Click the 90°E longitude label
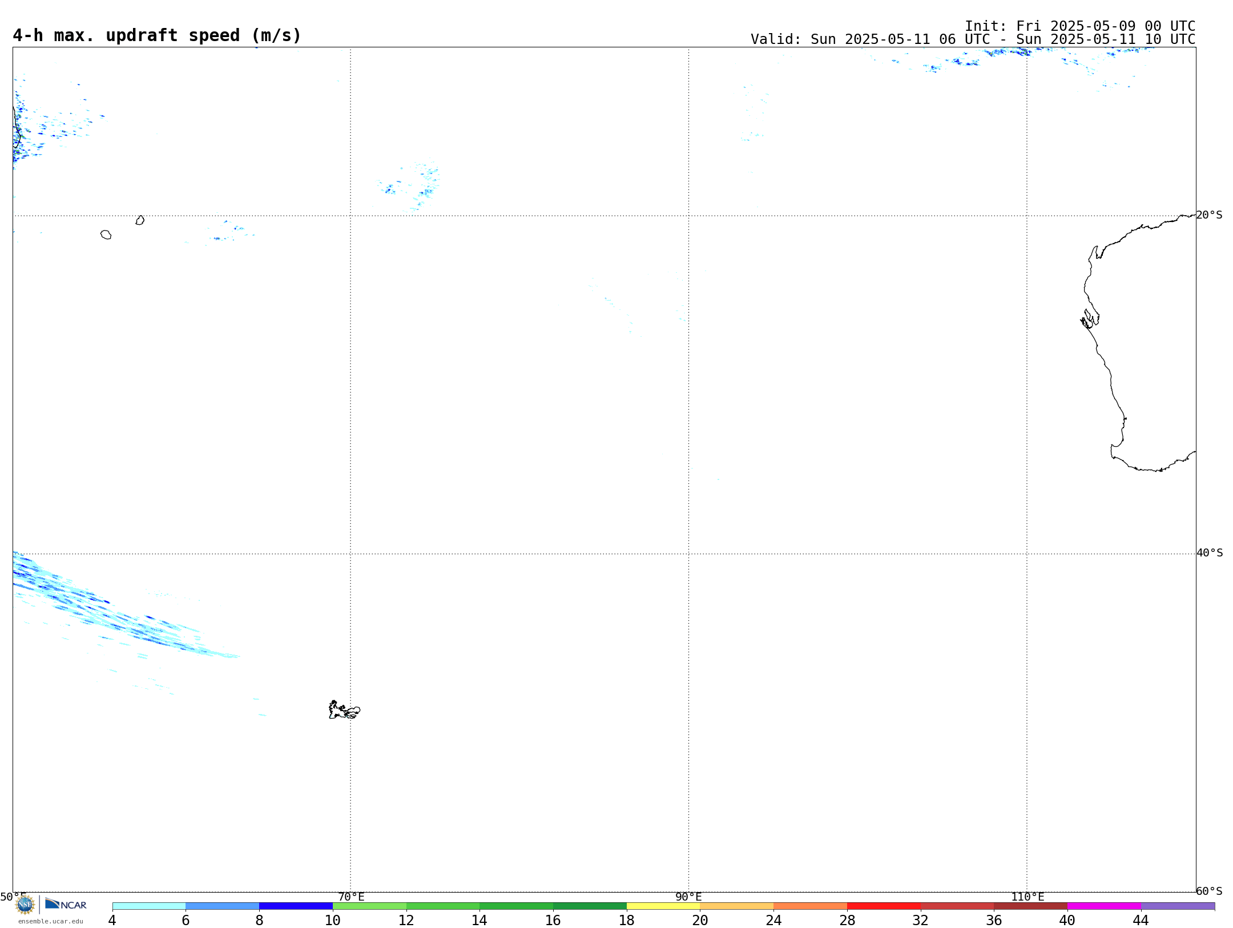This screenshot has width=1233, height=928. tap(688, 897)
